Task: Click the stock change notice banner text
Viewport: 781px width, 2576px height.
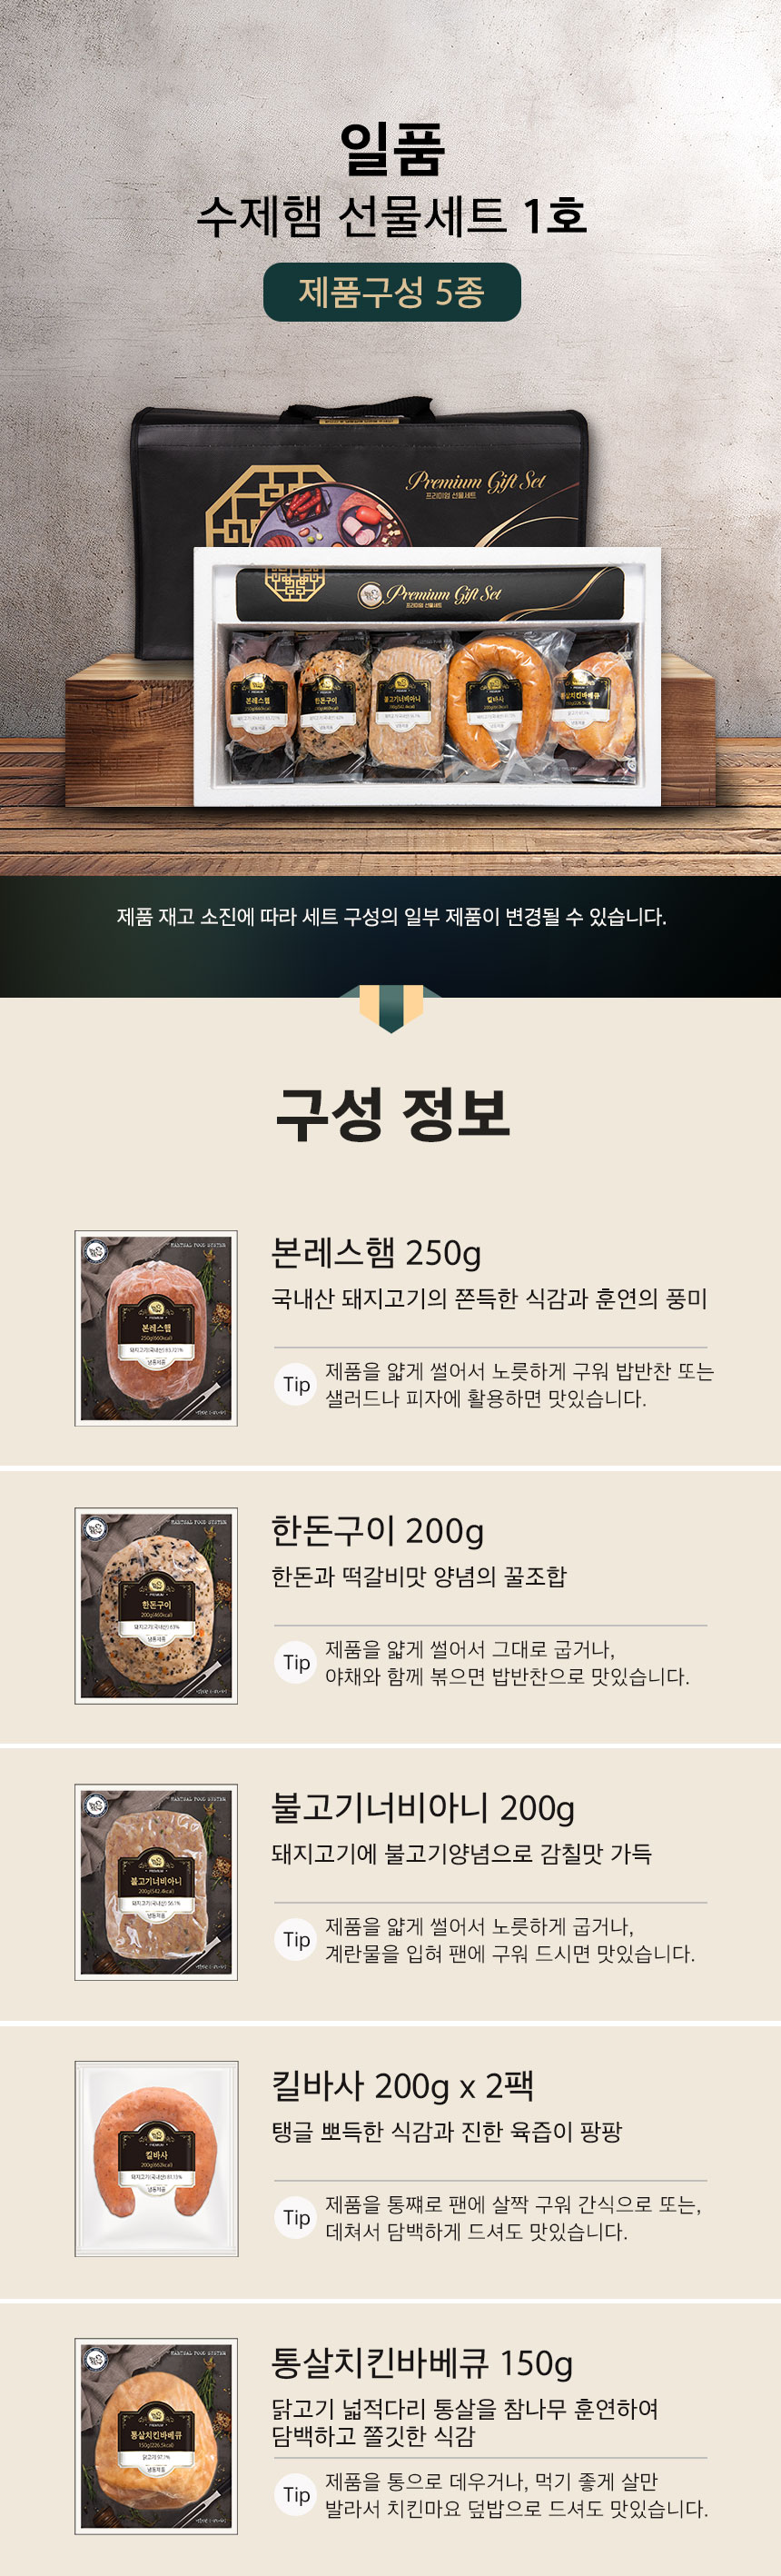Action: (391, 917)
